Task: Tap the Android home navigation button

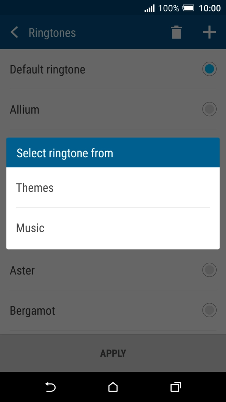Action: coord(113,387)
